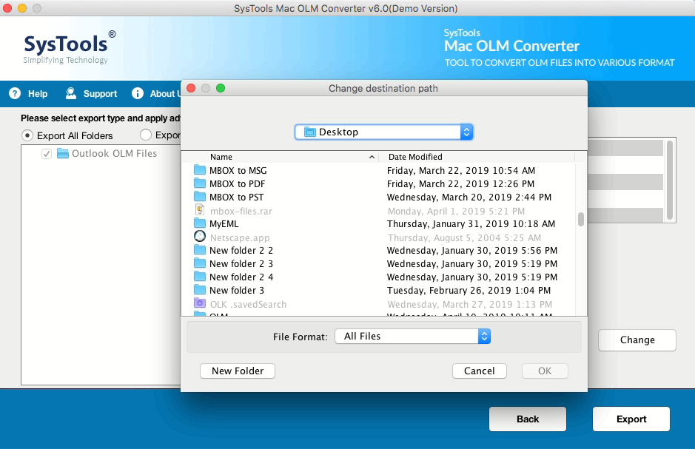Screen dimensions: 695x449
Task: Click the Netscape.app application icon
Action: click(x=200, y=237)
